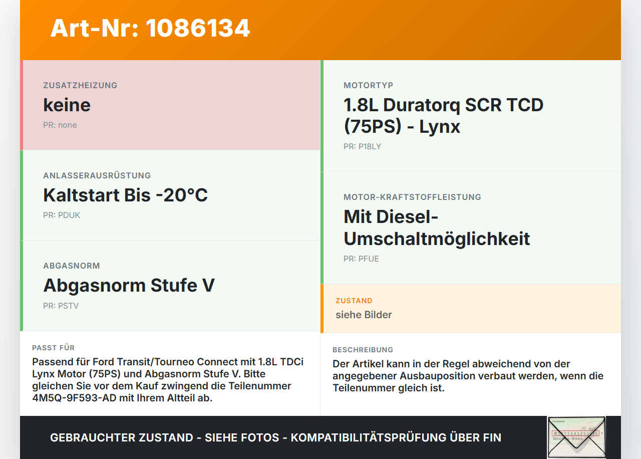Select the 'Mit Diesel-Umschaltmöglichkeit' value
The width and height of the screenshot is (641, 459).
click(x=437, y=227)
